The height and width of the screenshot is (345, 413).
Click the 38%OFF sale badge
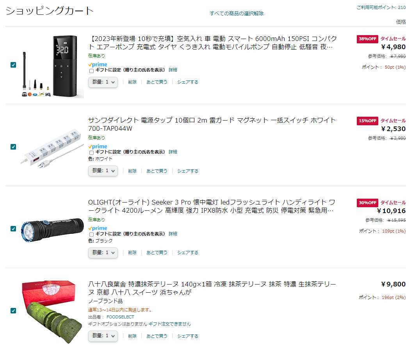[x=367, y=39]
